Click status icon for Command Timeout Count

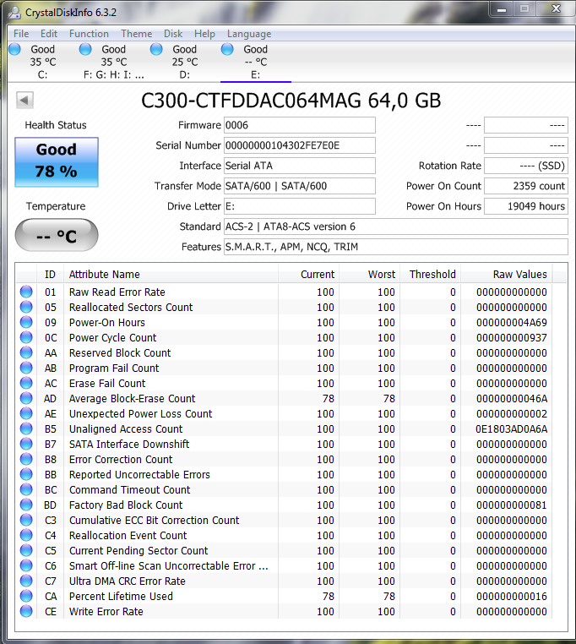coord(26,489)
